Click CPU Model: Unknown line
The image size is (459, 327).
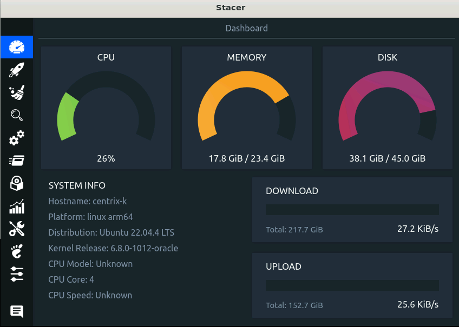(x=90, y=264)
